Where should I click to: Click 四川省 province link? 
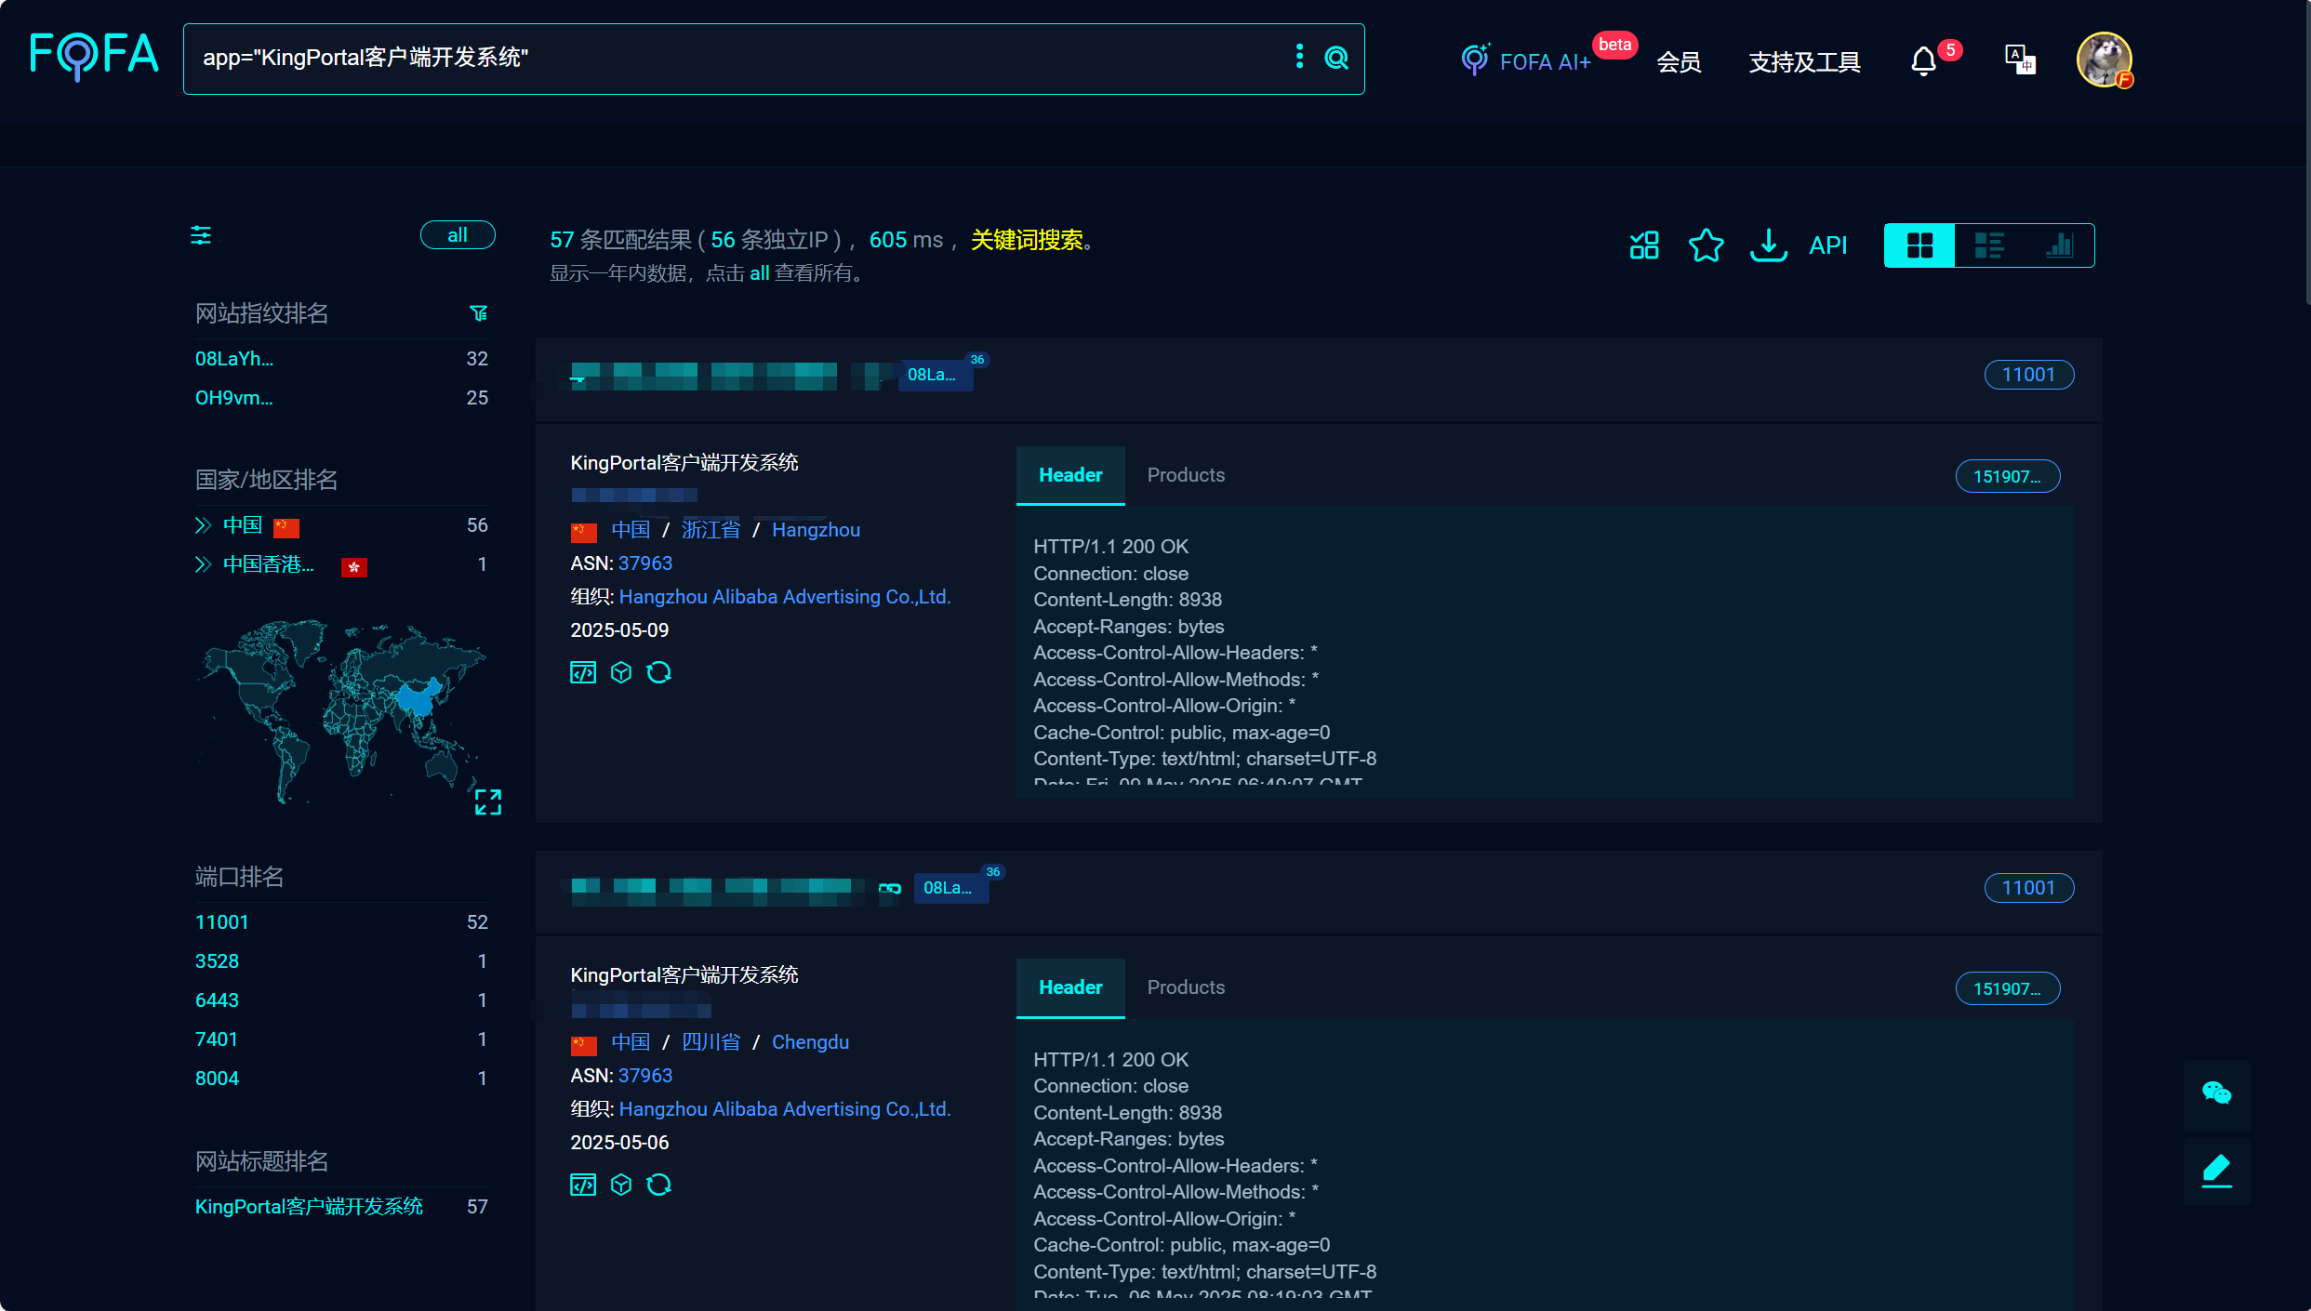pos(711,1042)
